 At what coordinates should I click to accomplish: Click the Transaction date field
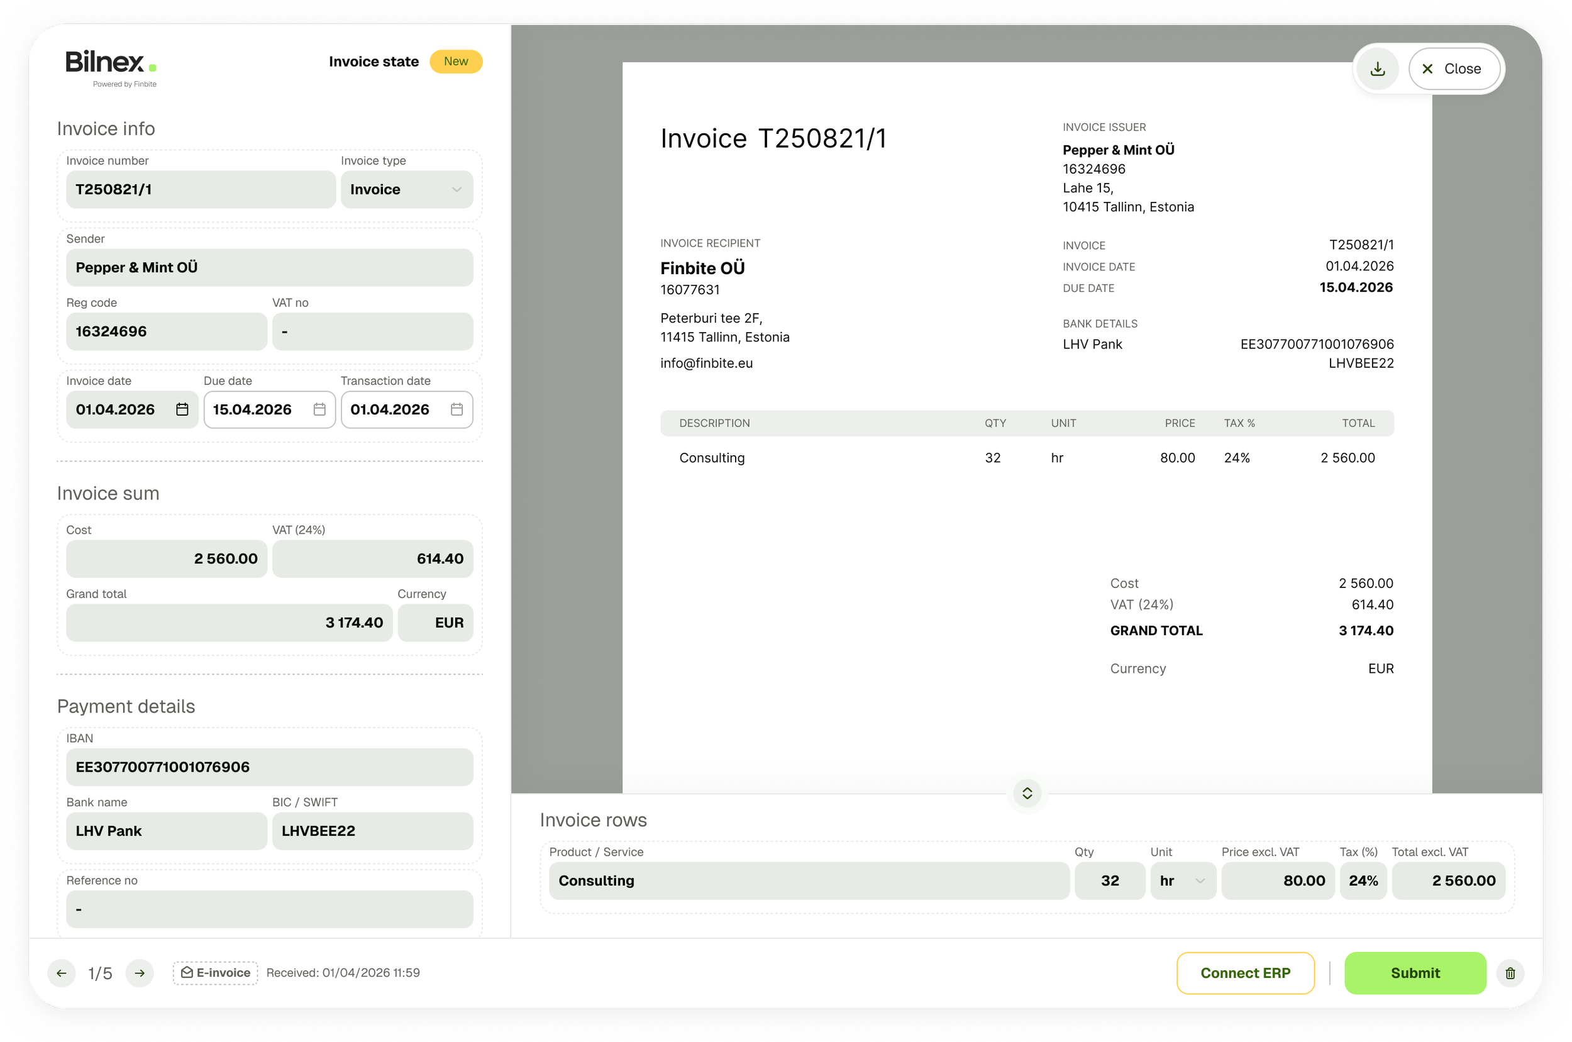[407, 409]
